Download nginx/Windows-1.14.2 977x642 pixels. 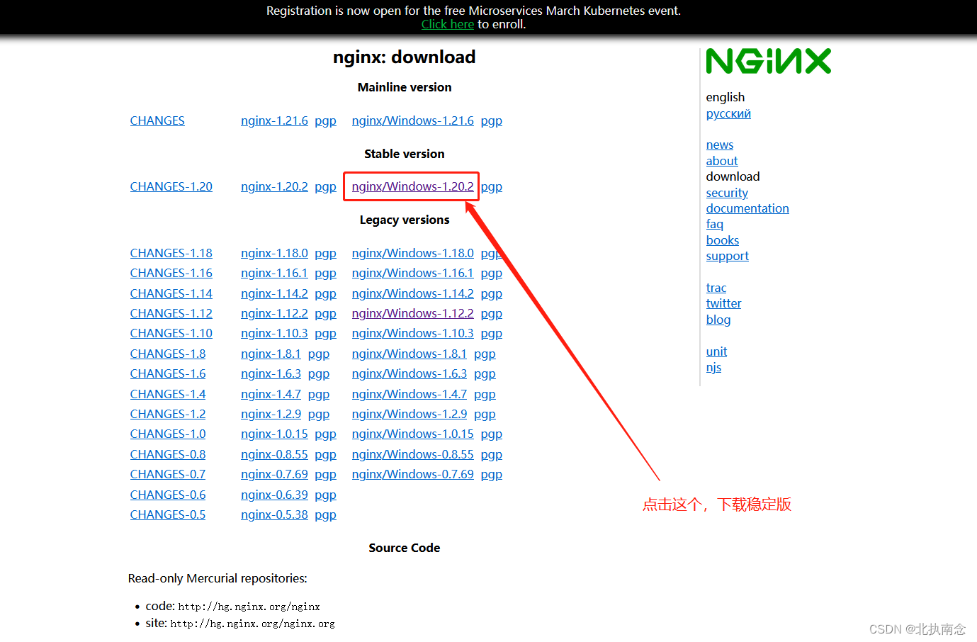[x=412, y=293]
